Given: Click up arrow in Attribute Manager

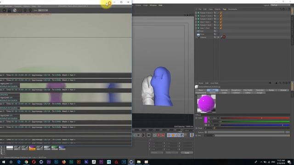Looking at the screenshot, I should point(277,83).
